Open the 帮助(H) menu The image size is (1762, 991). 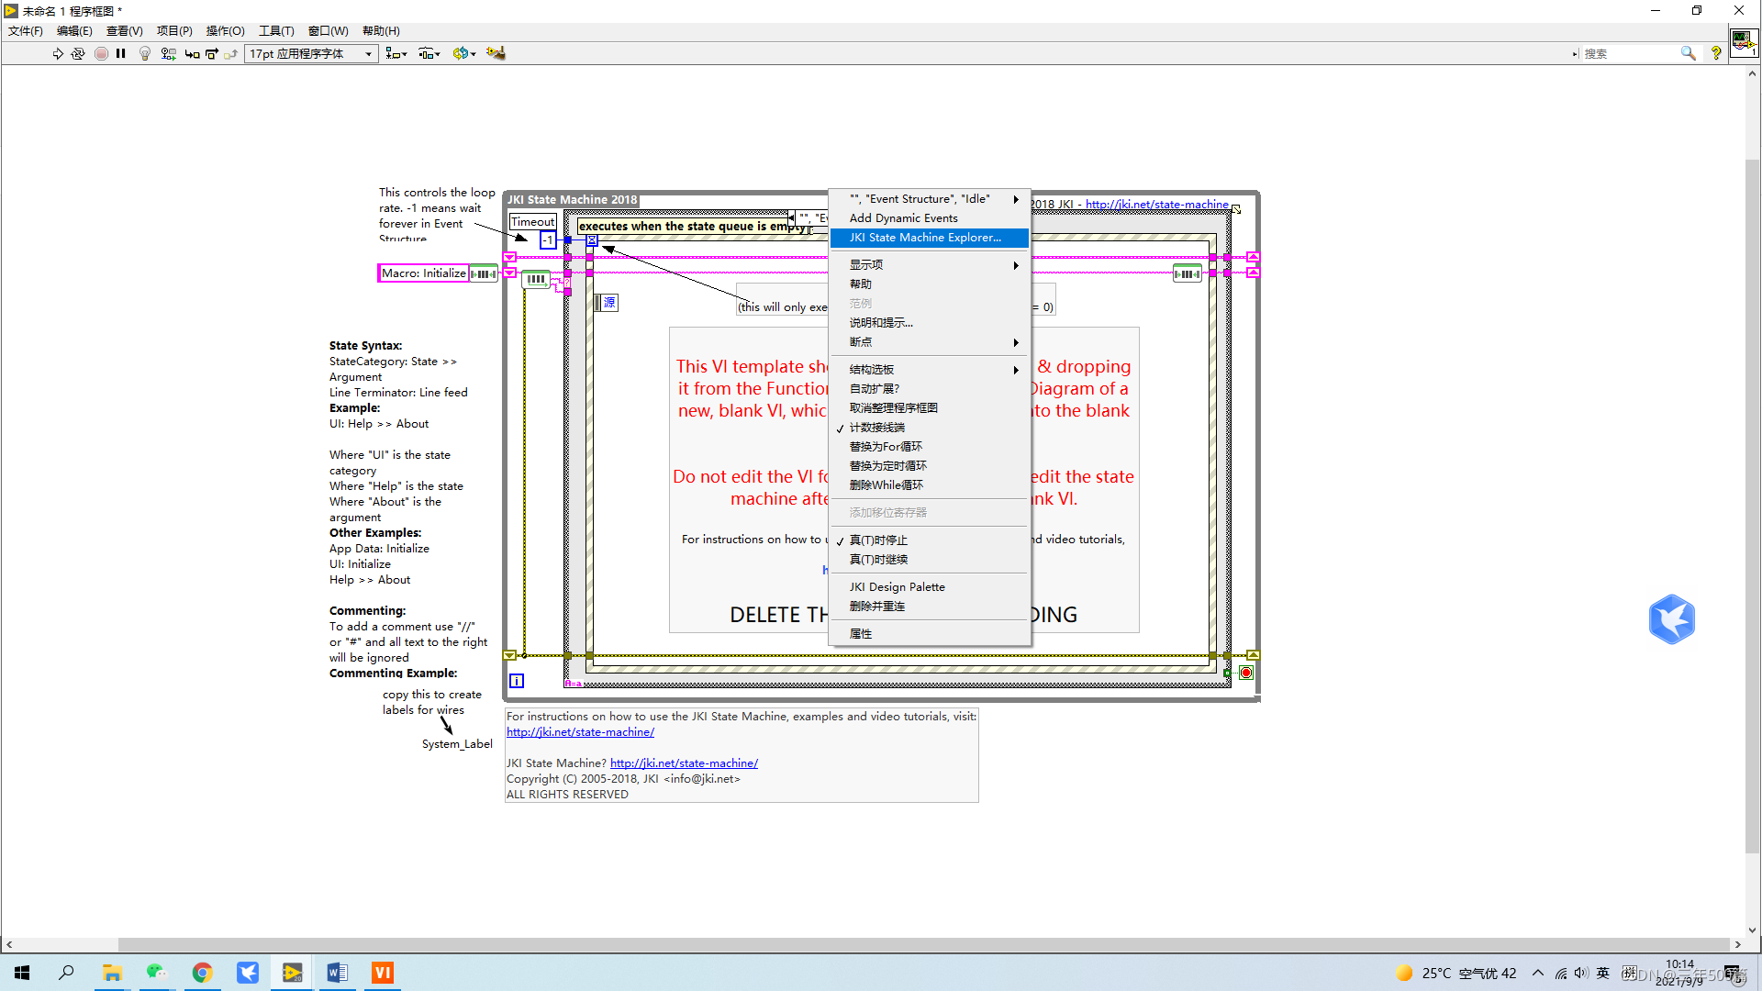point(381,30)
